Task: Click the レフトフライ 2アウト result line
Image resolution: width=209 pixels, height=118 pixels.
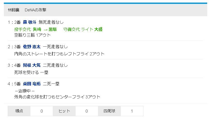Action: 59,54
